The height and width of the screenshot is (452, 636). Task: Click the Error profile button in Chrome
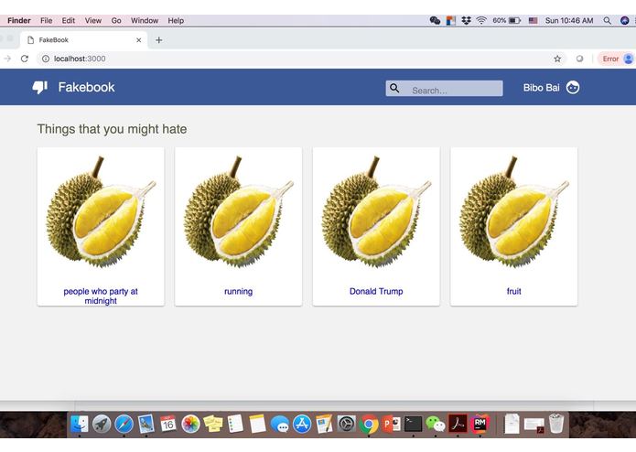[616, 59]
